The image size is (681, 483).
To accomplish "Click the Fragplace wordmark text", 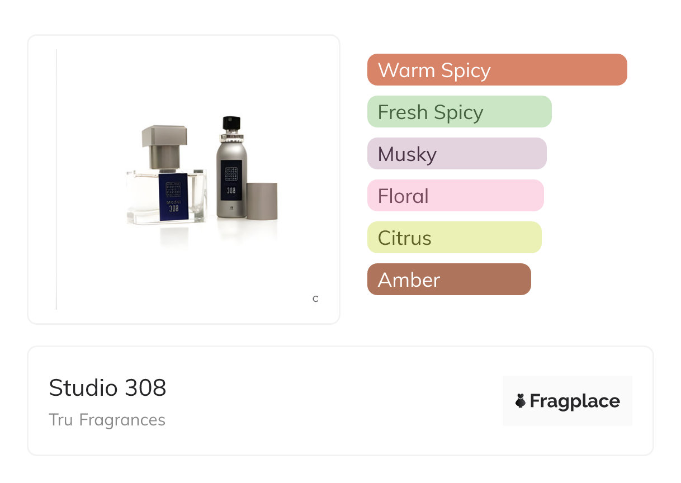I will (575, 401).
